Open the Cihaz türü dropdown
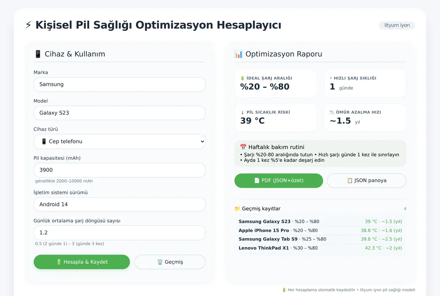 pos(120,141)
